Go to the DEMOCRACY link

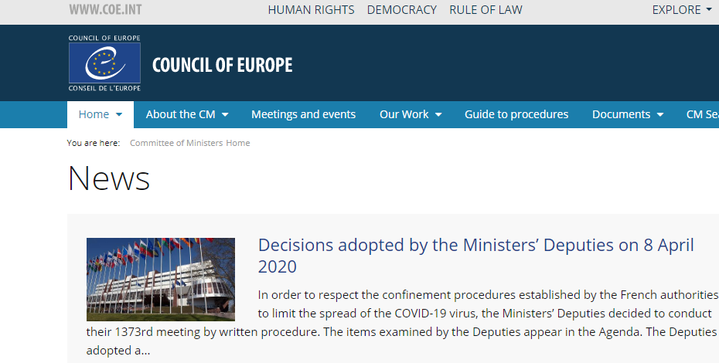402,9
